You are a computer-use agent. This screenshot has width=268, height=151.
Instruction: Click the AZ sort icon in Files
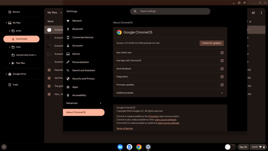coord(253,13)
